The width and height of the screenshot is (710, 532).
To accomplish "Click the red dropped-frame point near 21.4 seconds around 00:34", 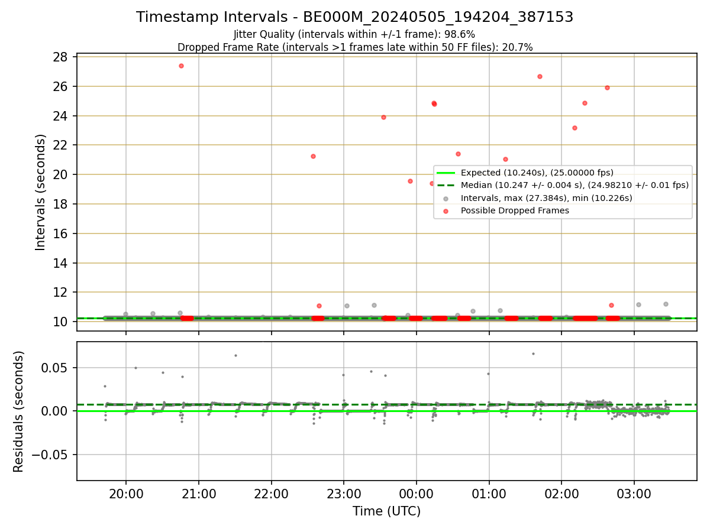I will 458,154.
